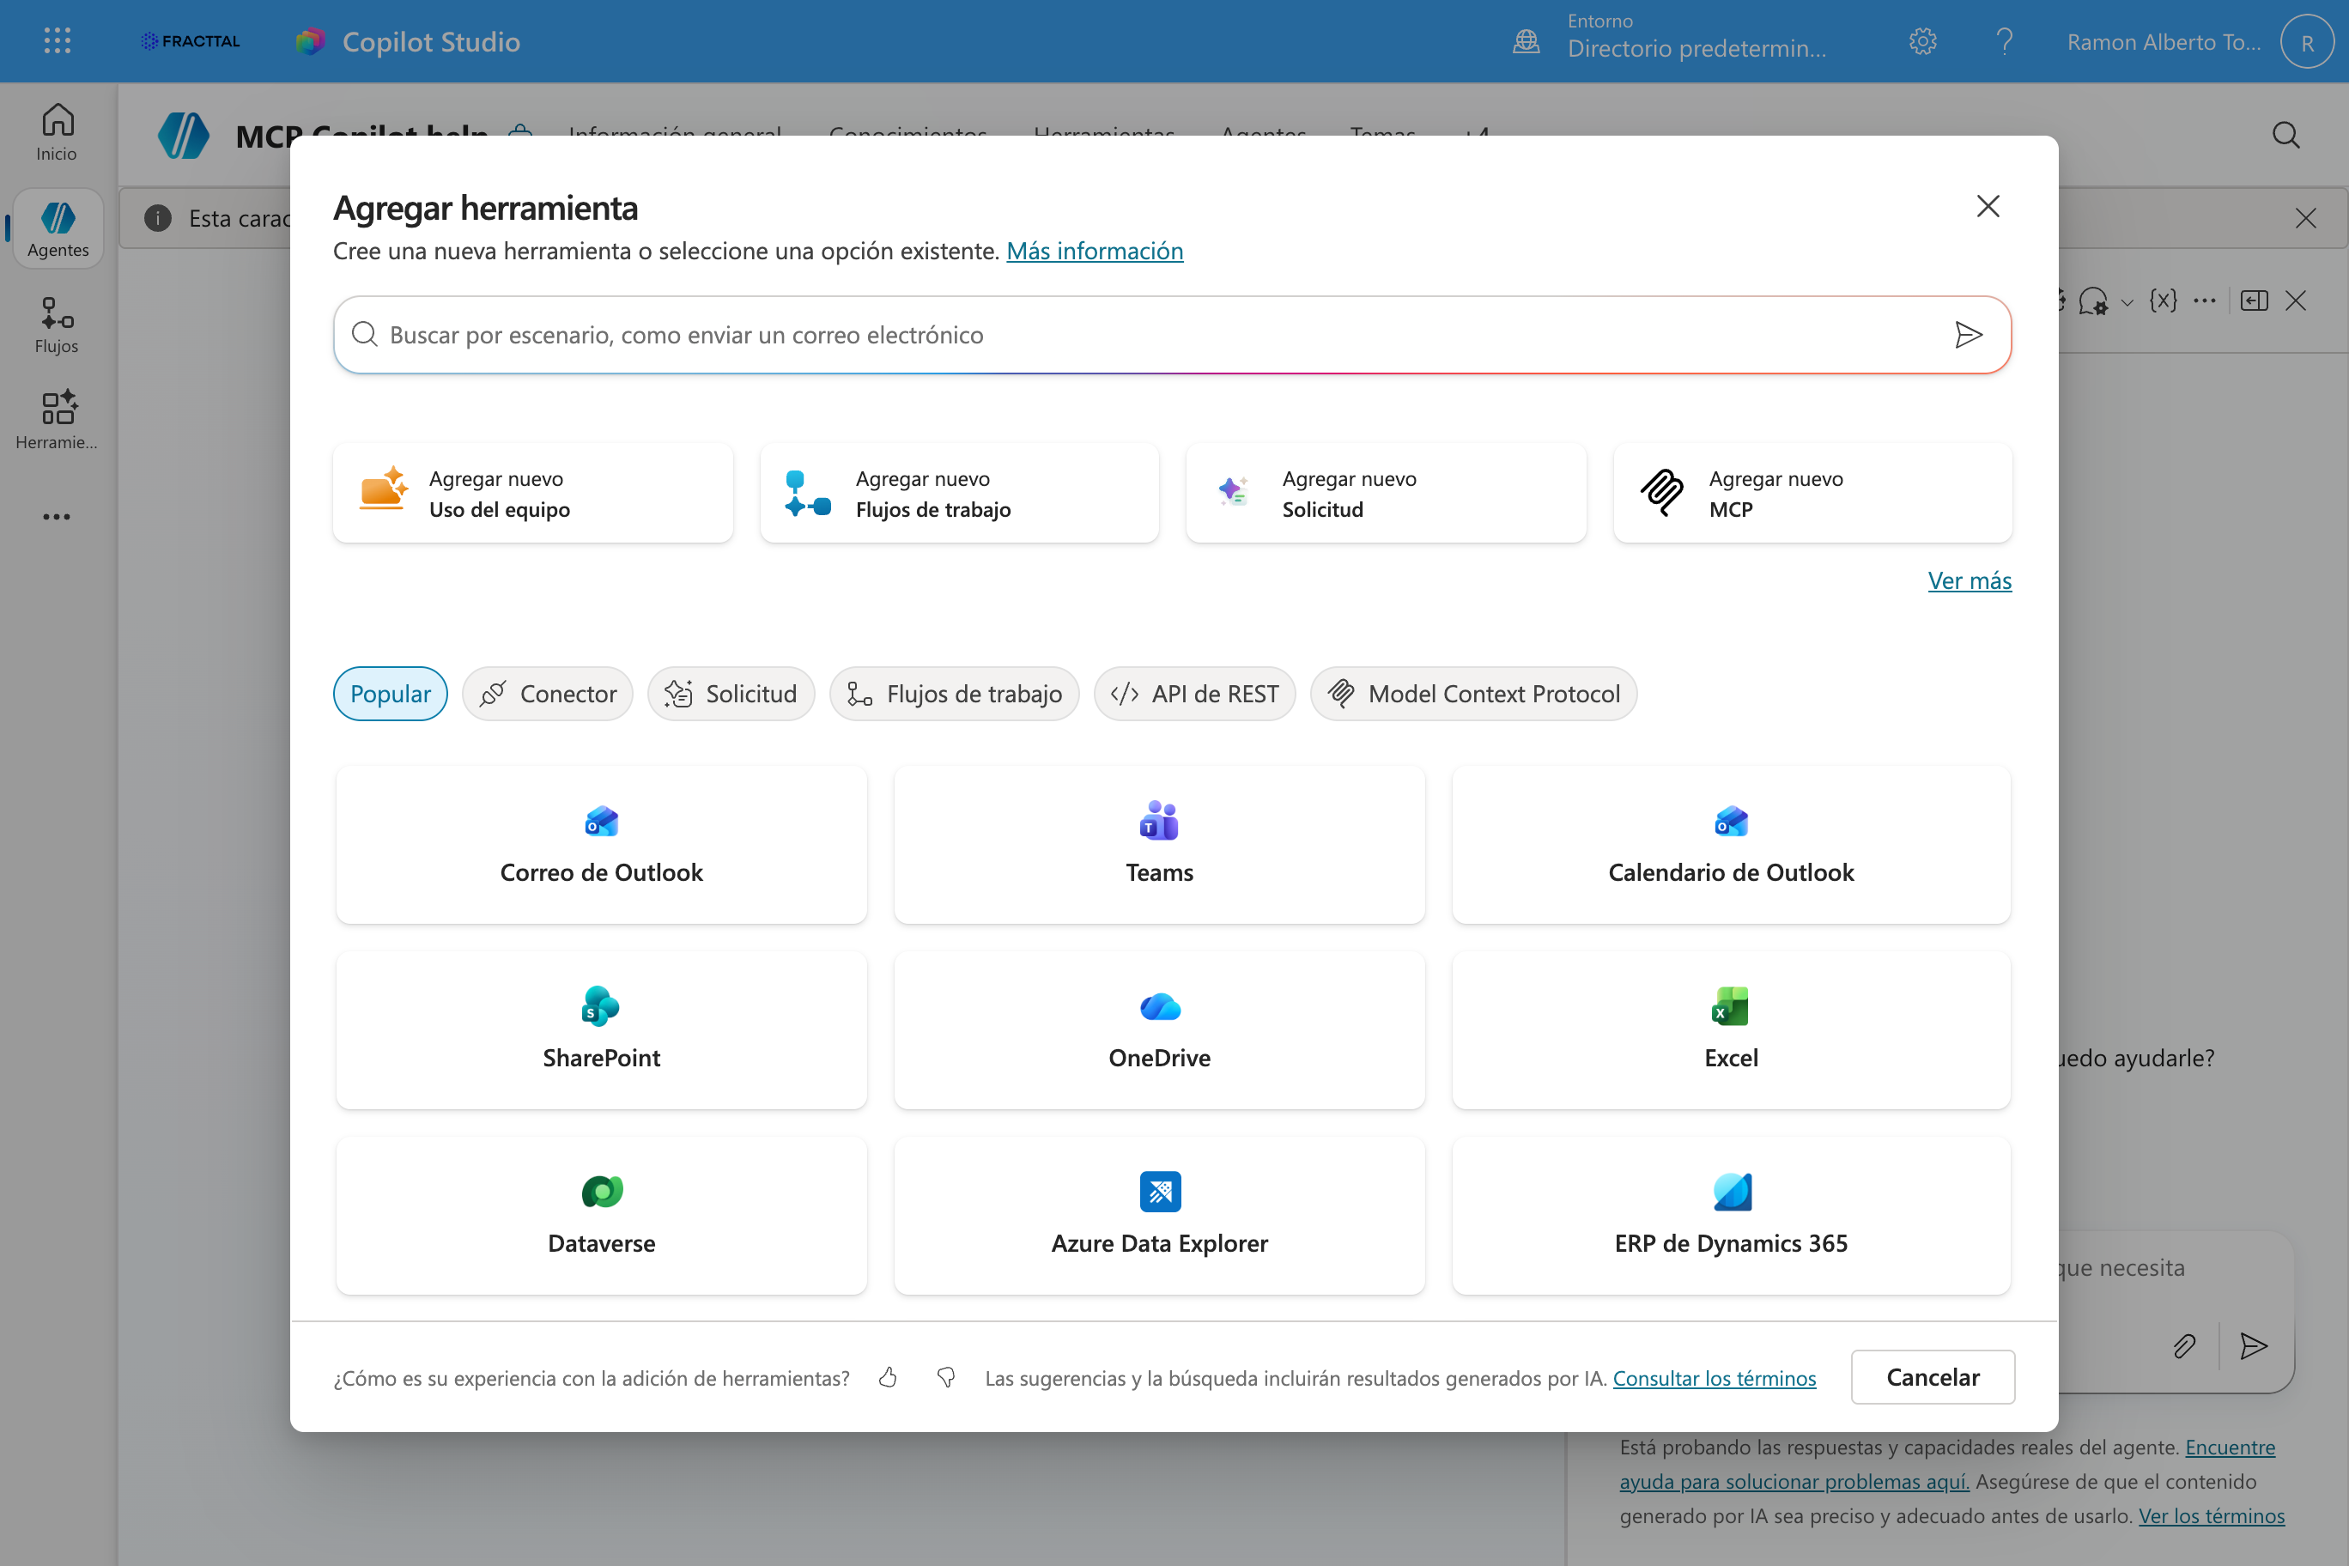Viewport: 2349px width, 1566px height.
Task: Add new Solicitud tool
Action: [1385, 494]
